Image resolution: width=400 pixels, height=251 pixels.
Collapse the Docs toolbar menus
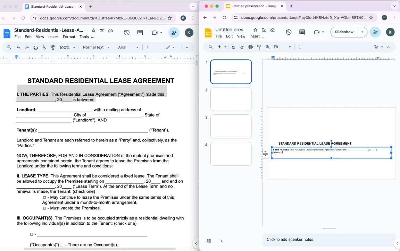(187, 47)
